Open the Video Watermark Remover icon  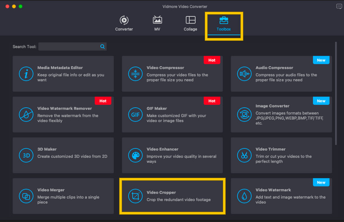pyautogui.click(x=26, y=115)
